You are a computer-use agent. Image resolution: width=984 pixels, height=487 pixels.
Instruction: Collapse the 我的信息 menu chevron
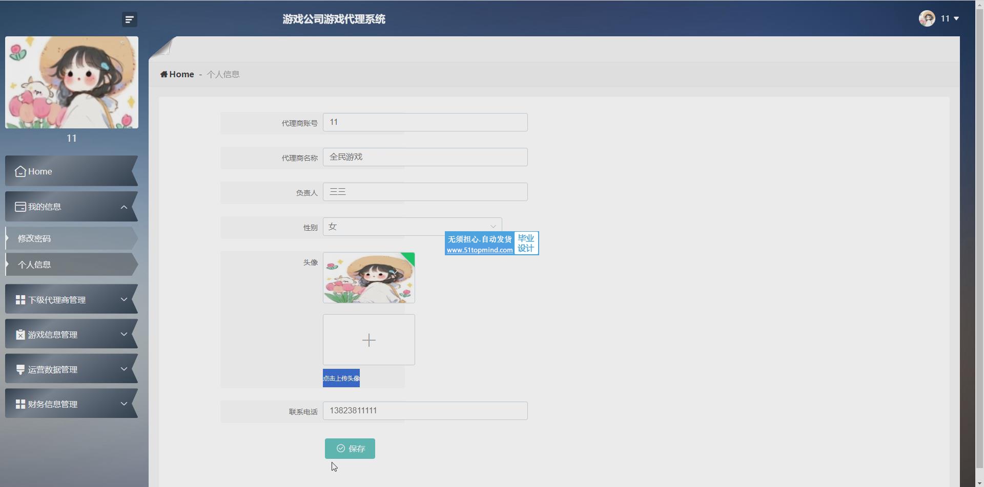click(124, 207)
